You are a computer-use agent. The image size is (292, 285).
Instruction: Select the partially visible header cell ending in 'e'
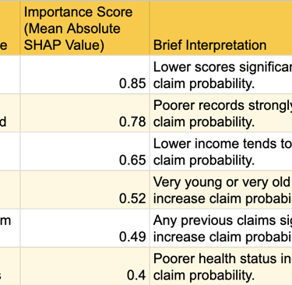click(10, 28)
